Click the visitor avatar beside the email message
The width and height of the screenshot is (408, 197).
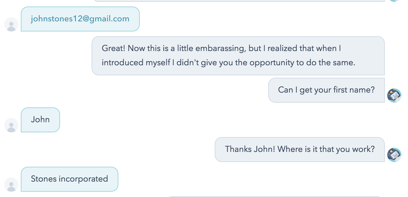tap(11, 24)
